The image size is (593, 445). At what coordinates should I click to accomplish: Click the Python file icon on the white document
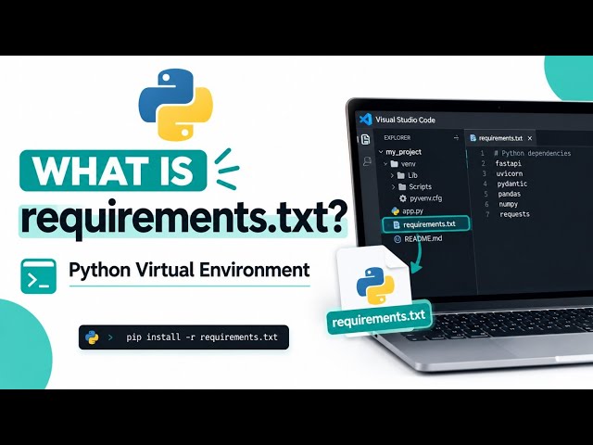375,286
